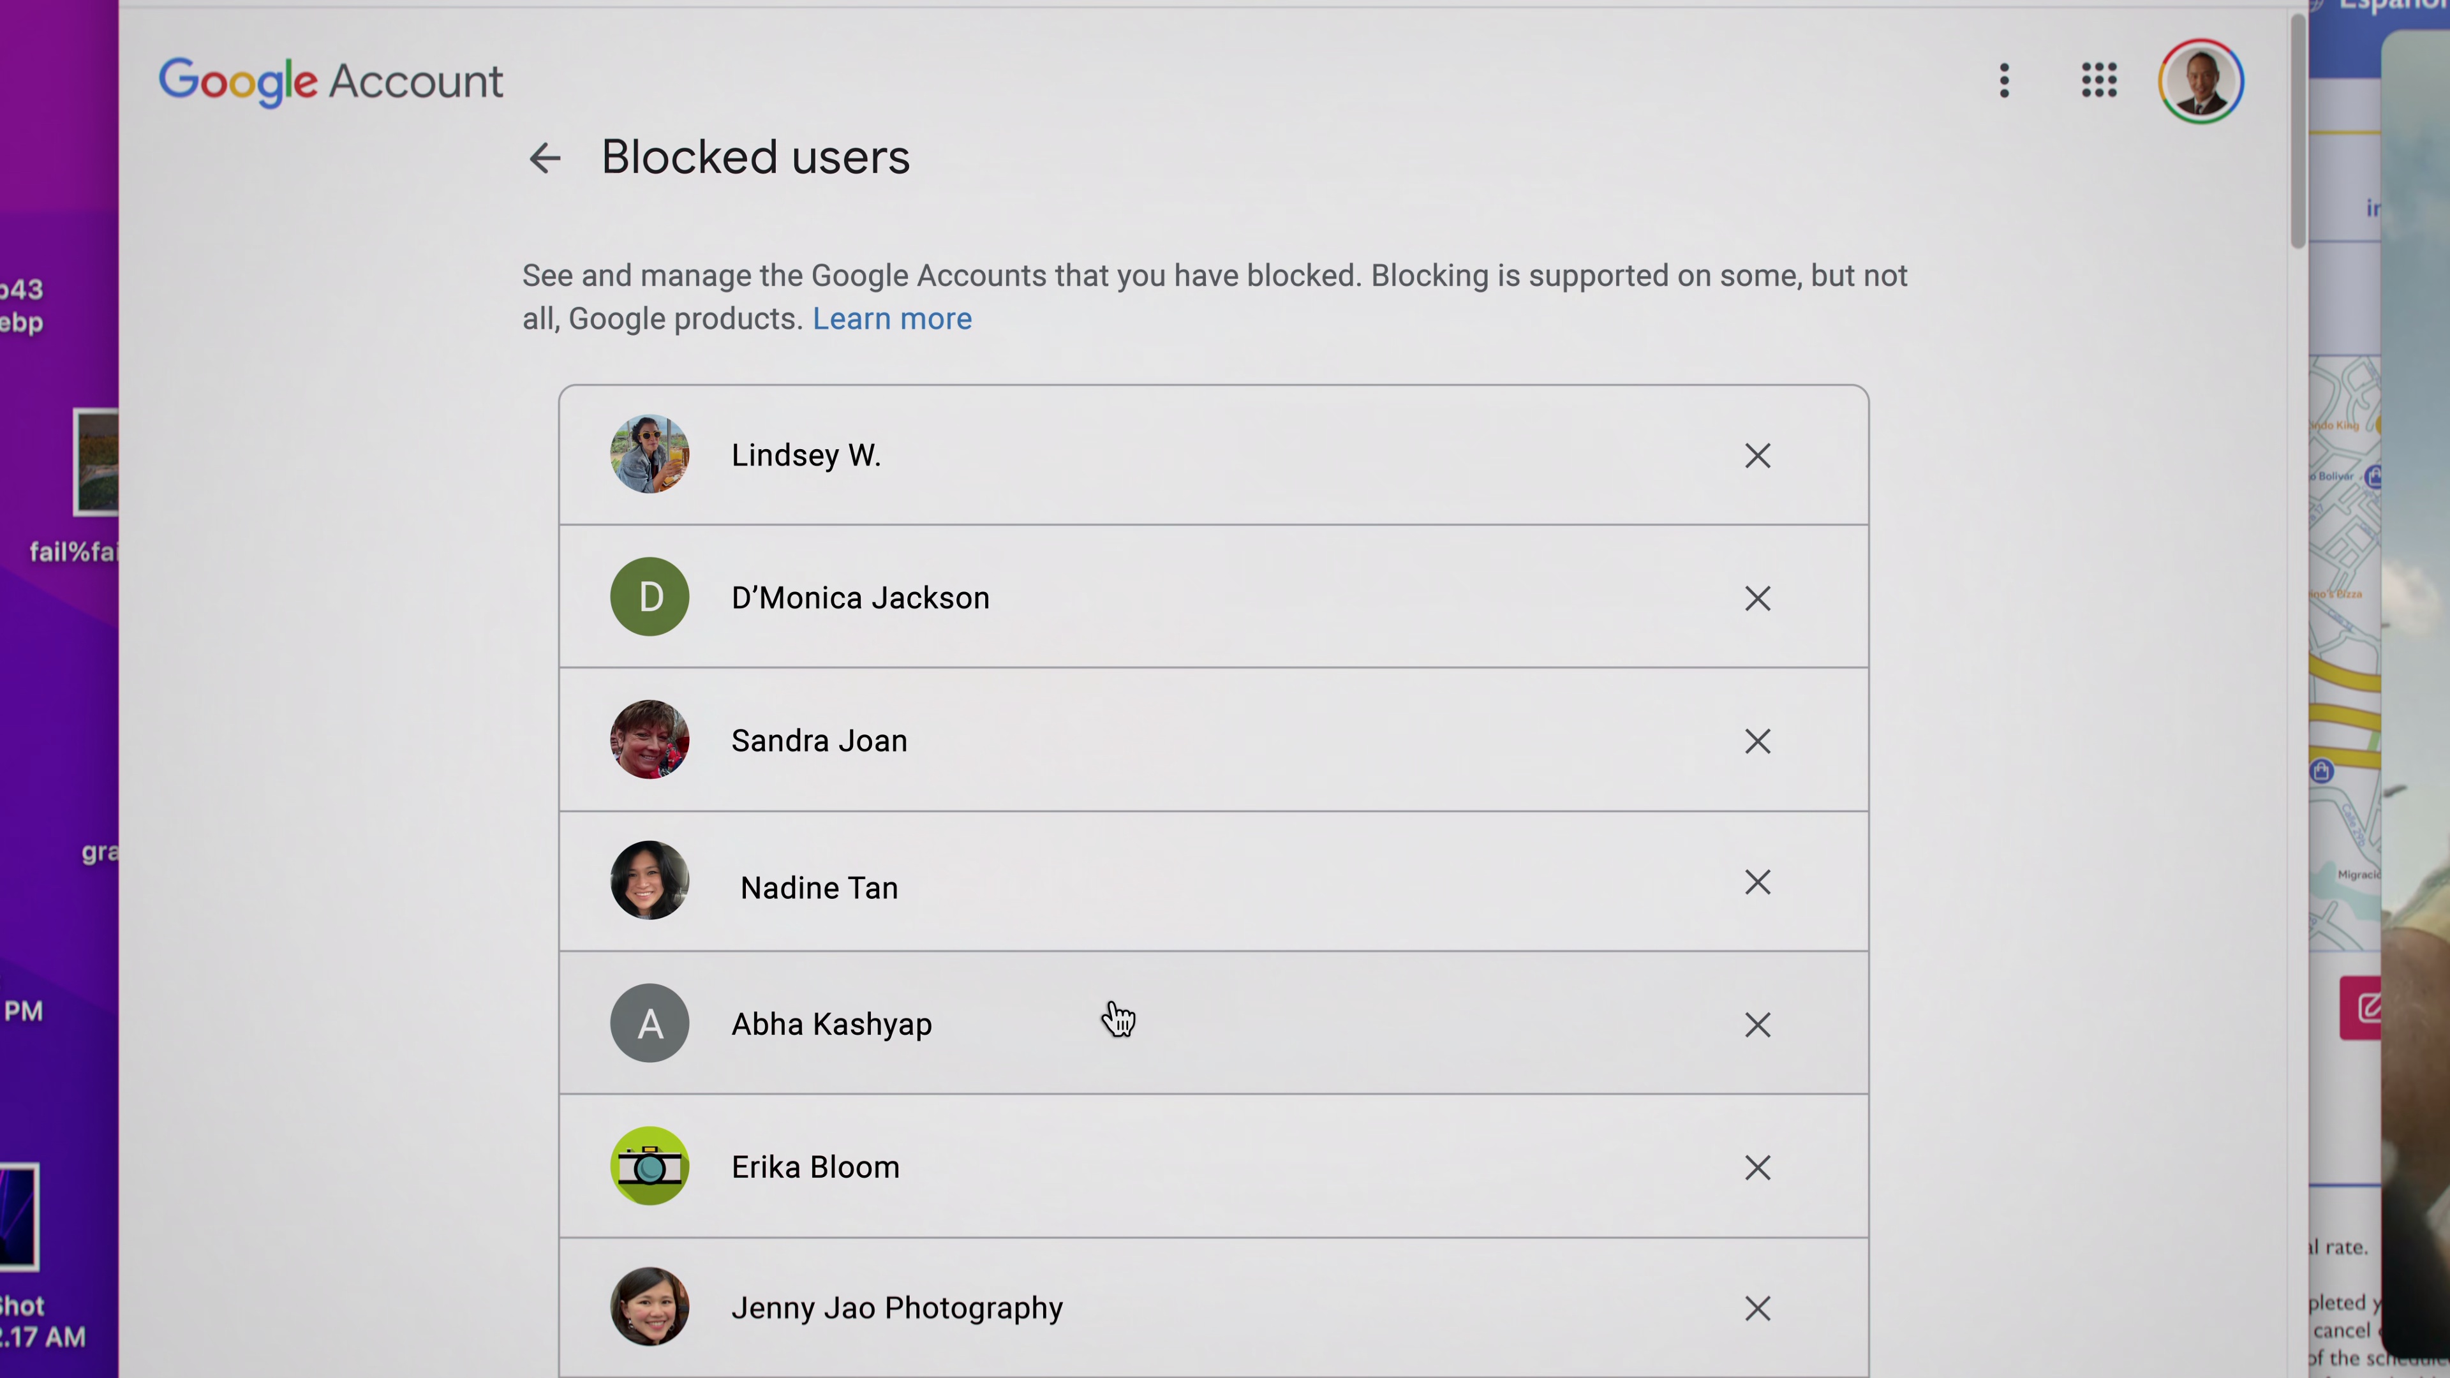Viewport: 2450px width, 1378px height.
Task: Unblock Nadine Tan using the X
Action: (1756, 882)
